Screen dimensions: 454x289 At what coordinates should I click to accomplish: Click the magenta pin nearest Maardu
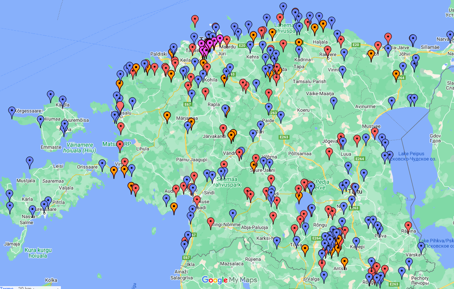220,40
